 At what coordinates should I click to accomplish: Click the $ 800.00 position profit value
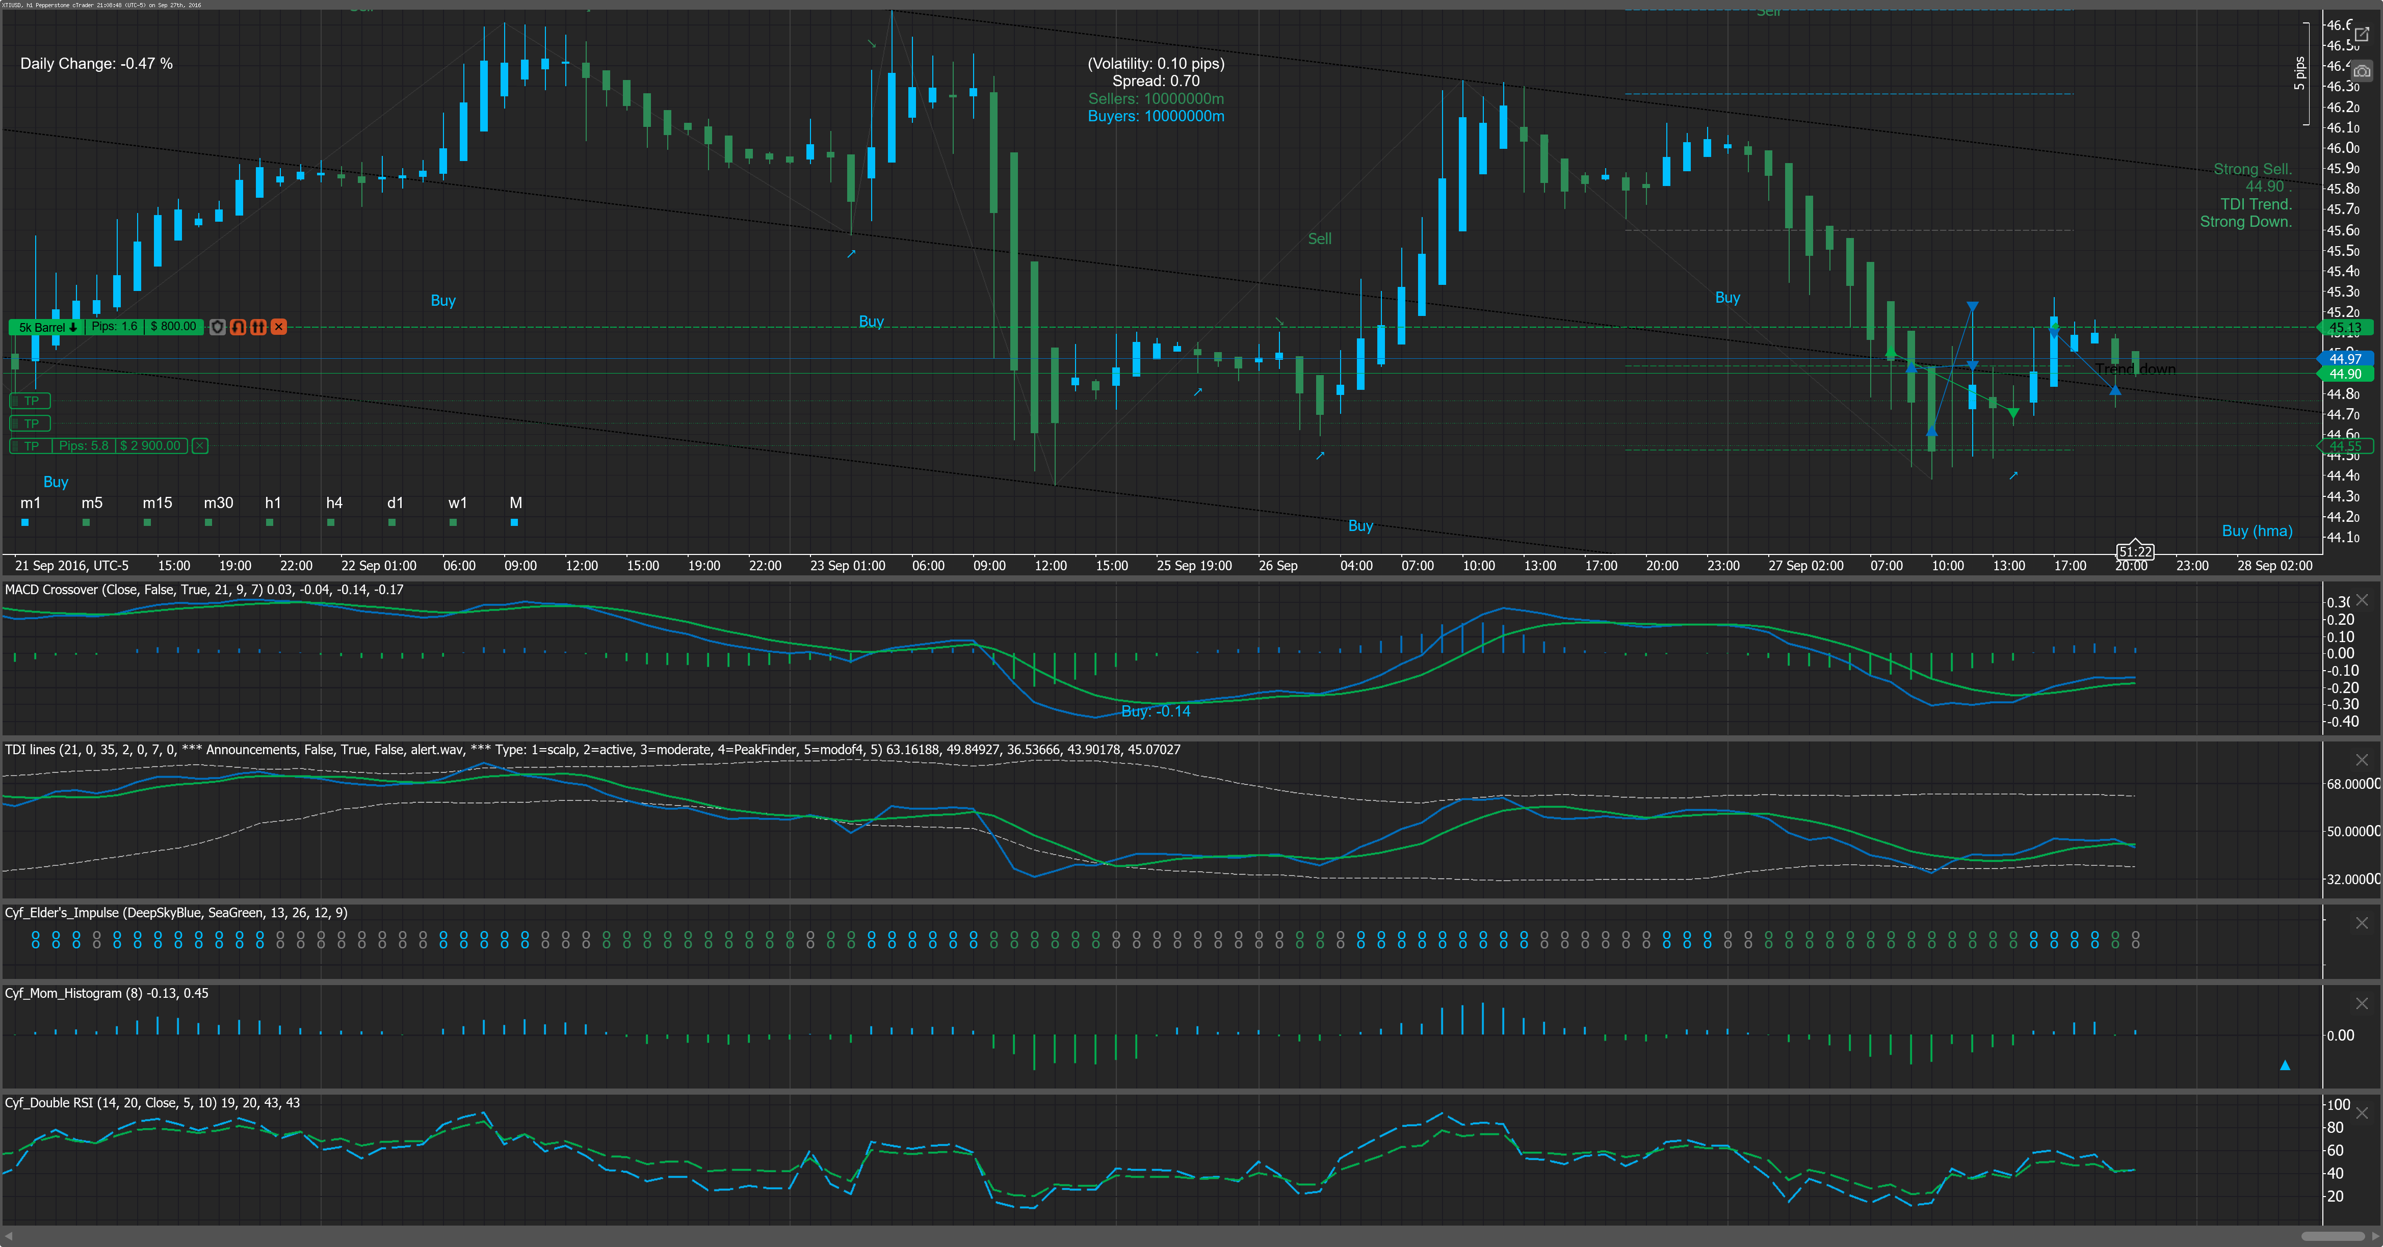tap(173, 327)
